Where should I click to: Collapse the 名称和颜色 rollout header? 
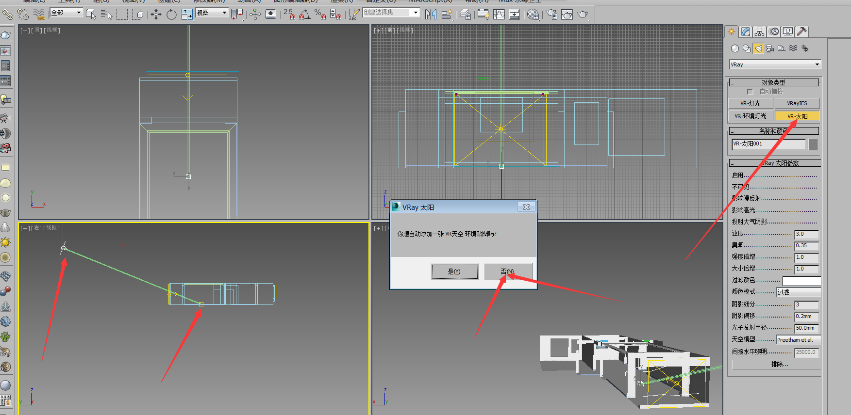pyautogui.click(x=774, y=131)
